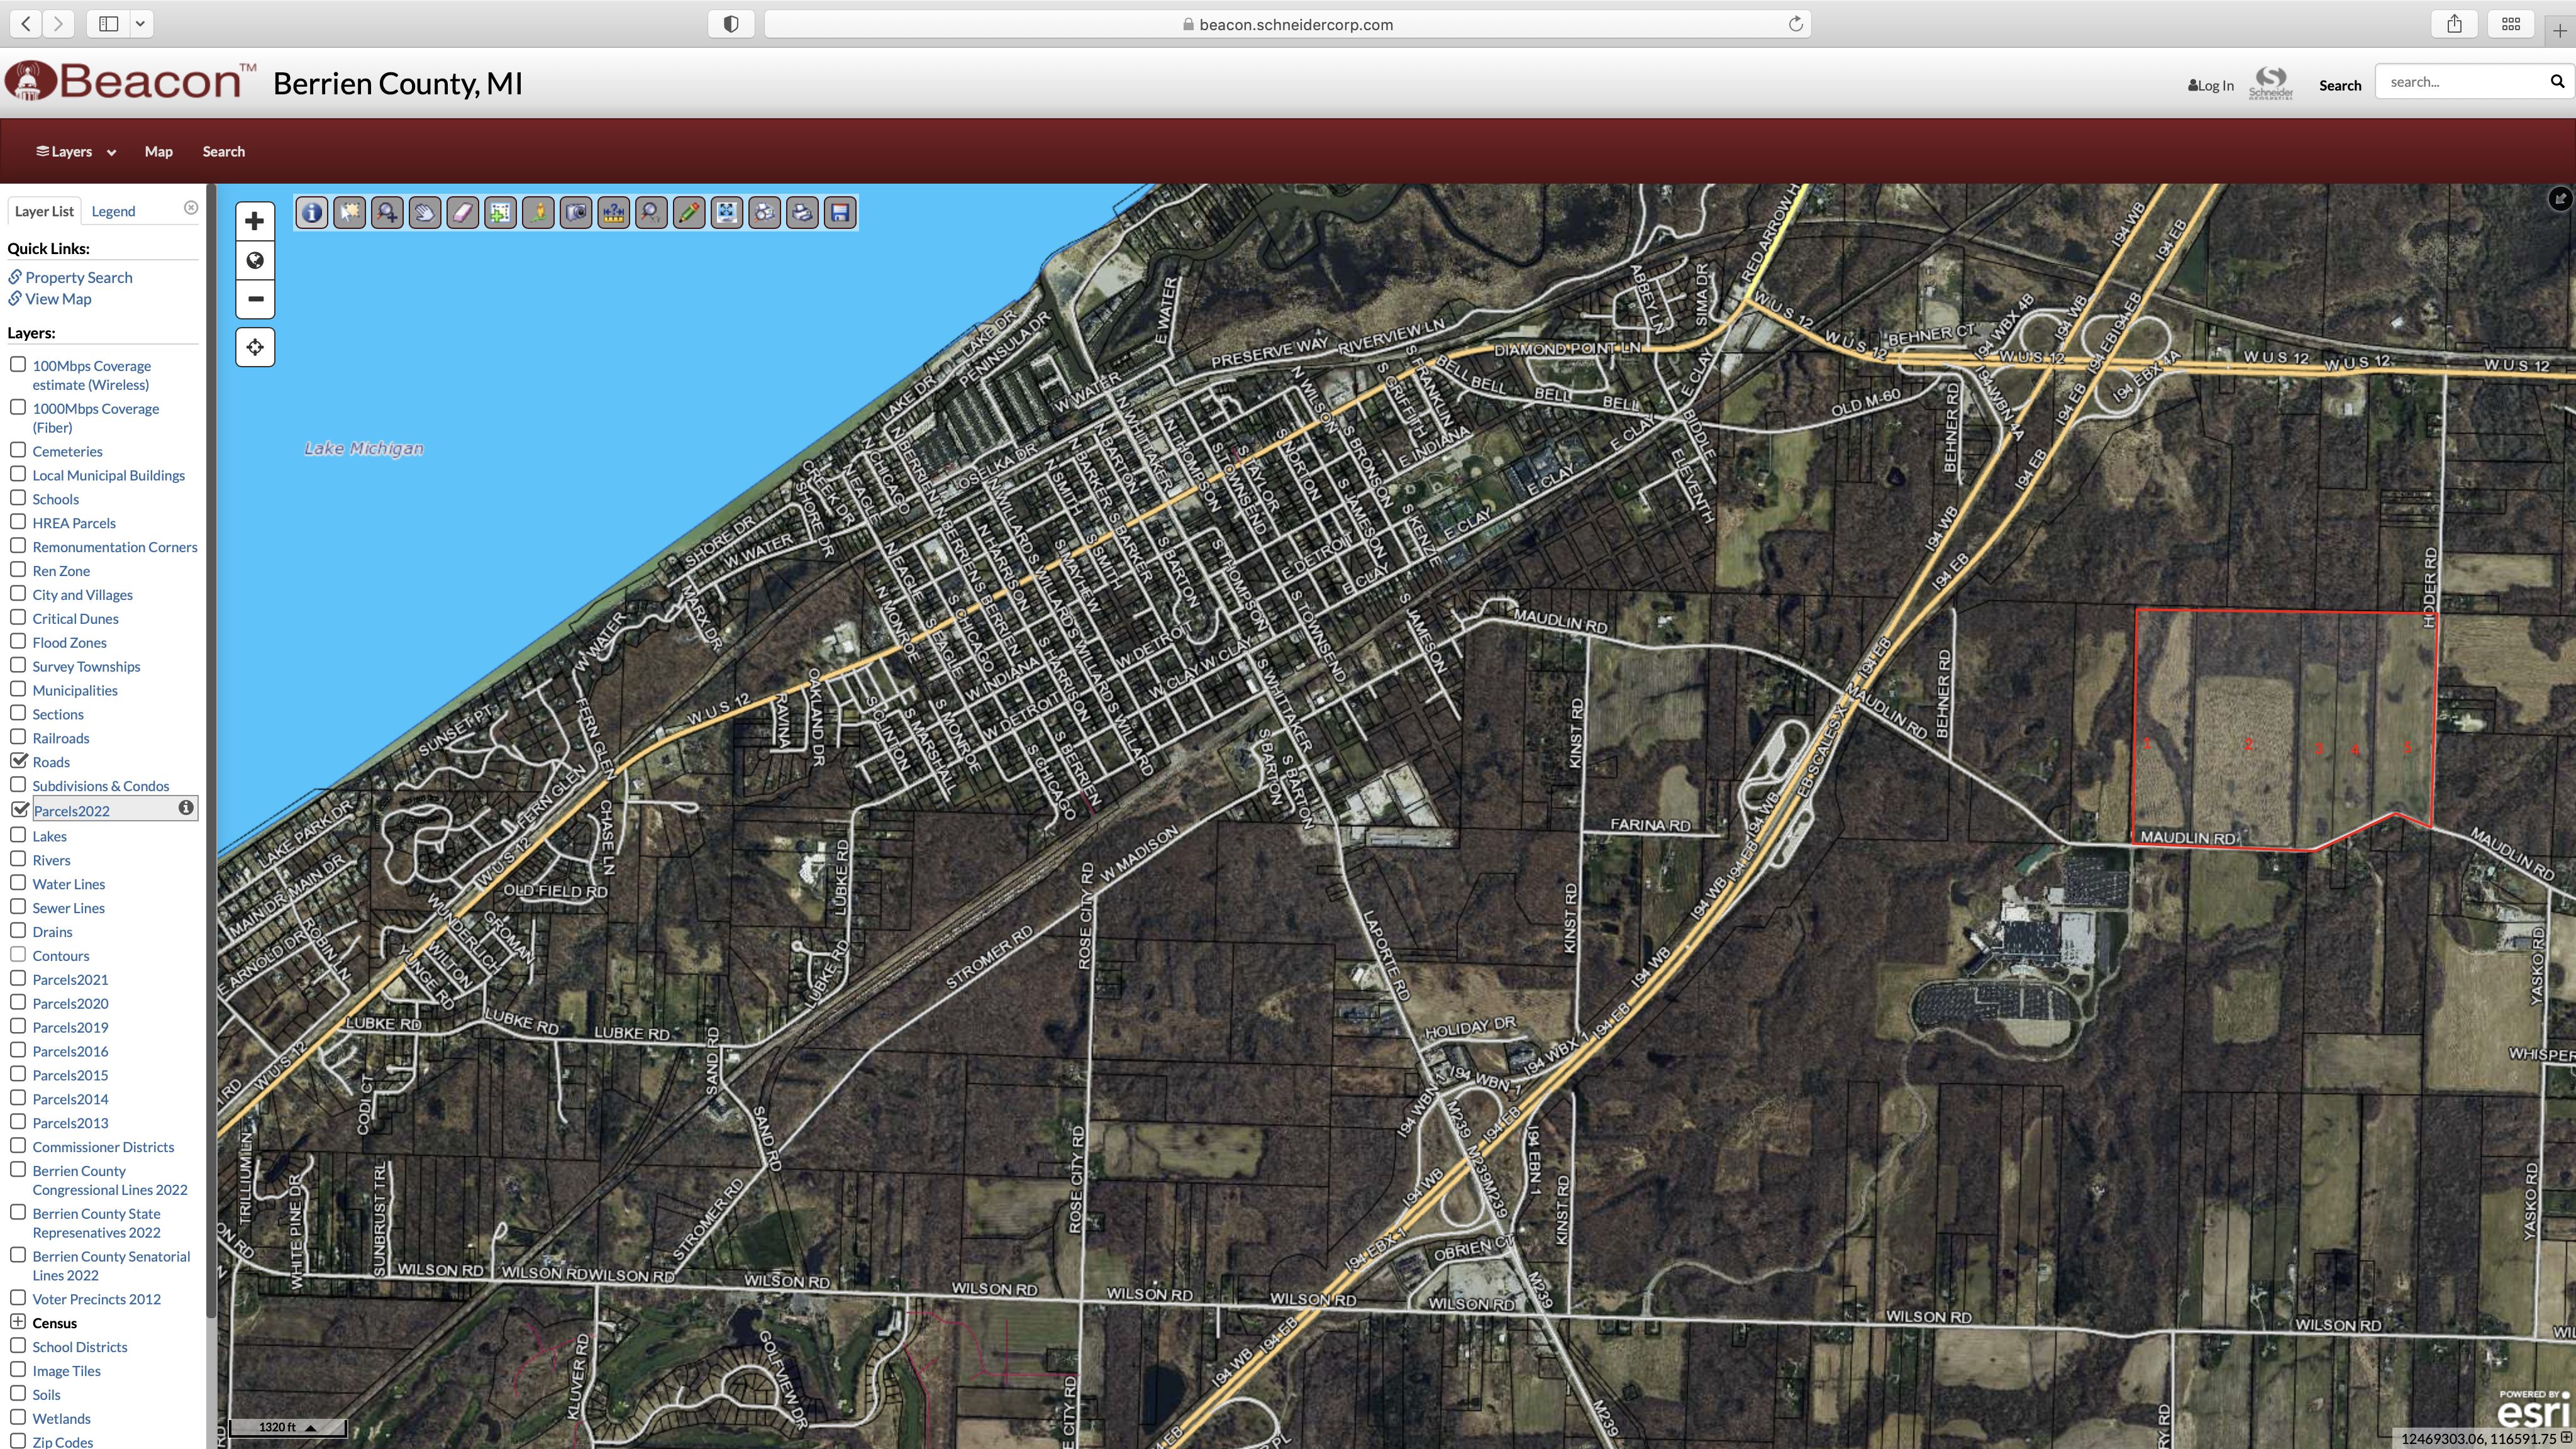Viewport: 2576px width, 1449px height.
Task: Click the Log In link
Action: (x=2210, y=85)
